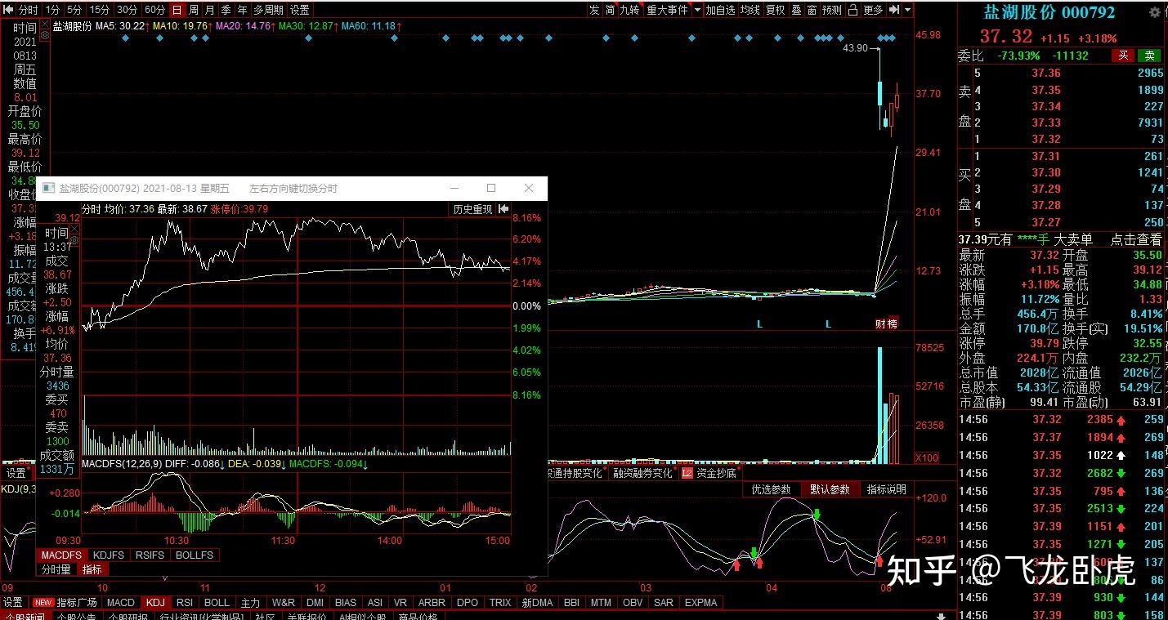Open the dropdown arrow at toolbar's far right

907,10
